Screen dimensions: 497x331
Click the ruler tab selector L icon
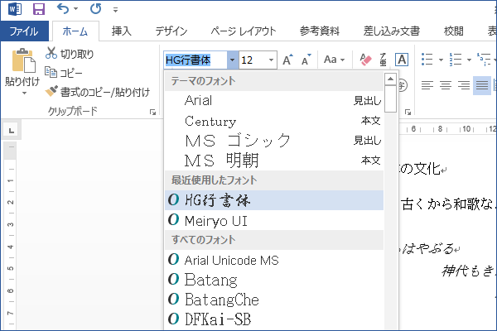point(12,130)
